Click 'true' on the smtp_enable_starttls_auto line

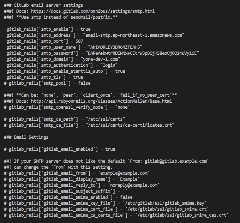pos(120,71)
